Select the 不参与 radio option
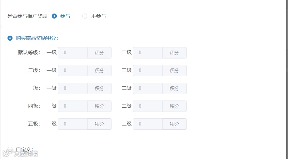 [x=85, y=16]
